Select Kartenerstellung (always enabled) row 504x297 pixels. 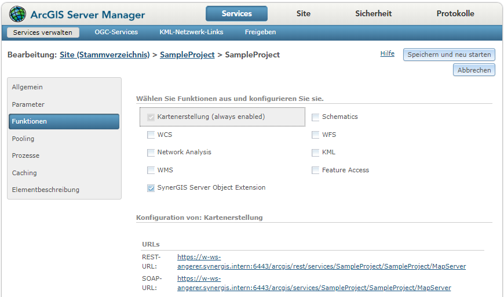[211, 117]
